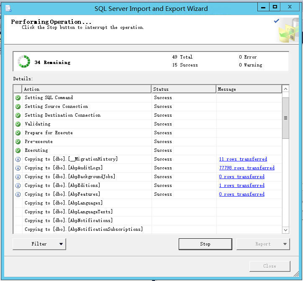The height and width of the screenshot is (281, 303).
Task: Click success icon for Setting SQL Command
Action: [x=18, y=98]
